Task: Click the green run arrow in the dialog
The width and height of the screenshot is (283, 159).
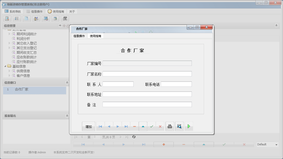Action: pos(189,126)
